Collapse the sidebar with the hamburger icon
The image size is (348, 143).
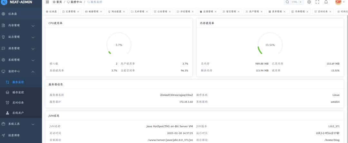pos(47,2)
